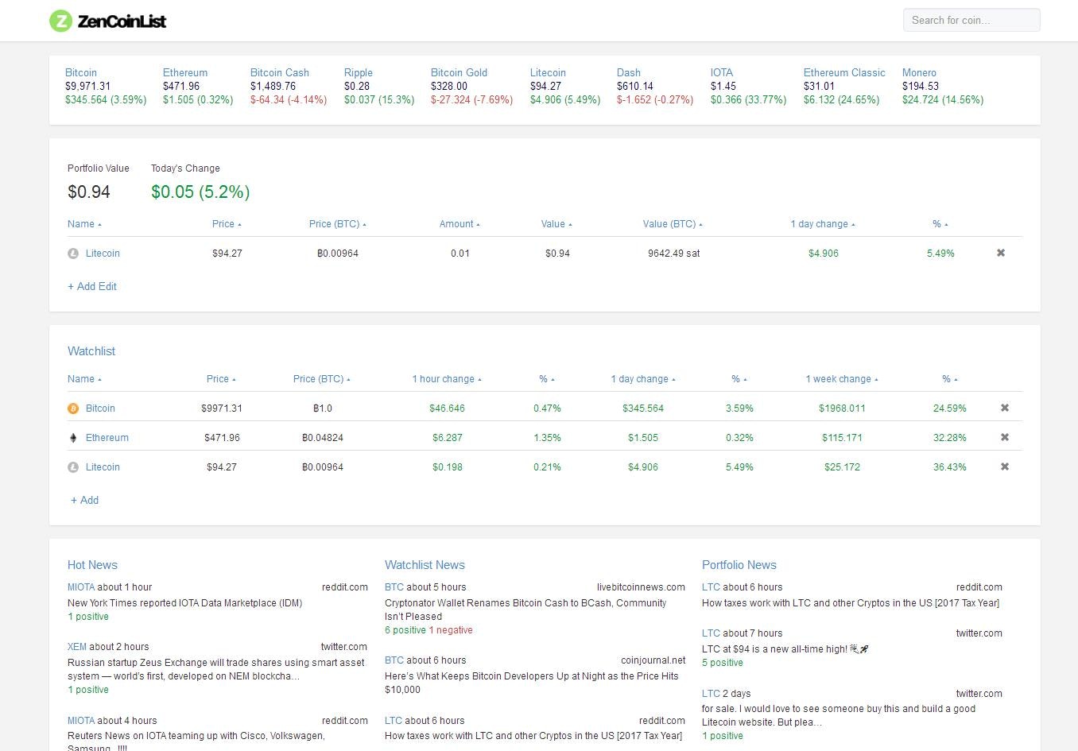The width and height of the screenshot is (1078, 751).
Task: Open Ethereum Classic ticker link
Action: [844, 72]
